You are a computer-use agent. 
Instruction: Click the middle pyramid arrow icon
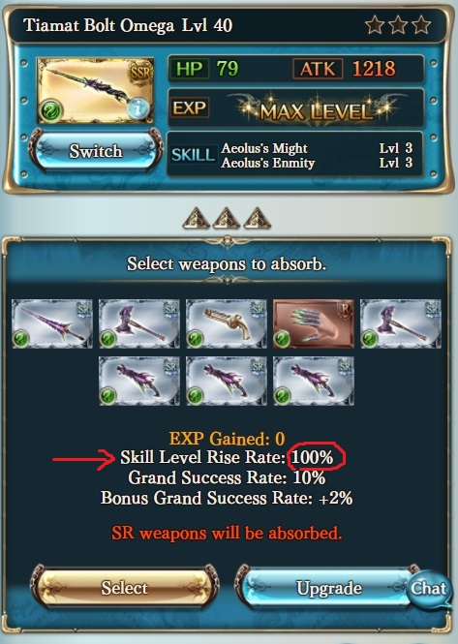click(227, 218)
